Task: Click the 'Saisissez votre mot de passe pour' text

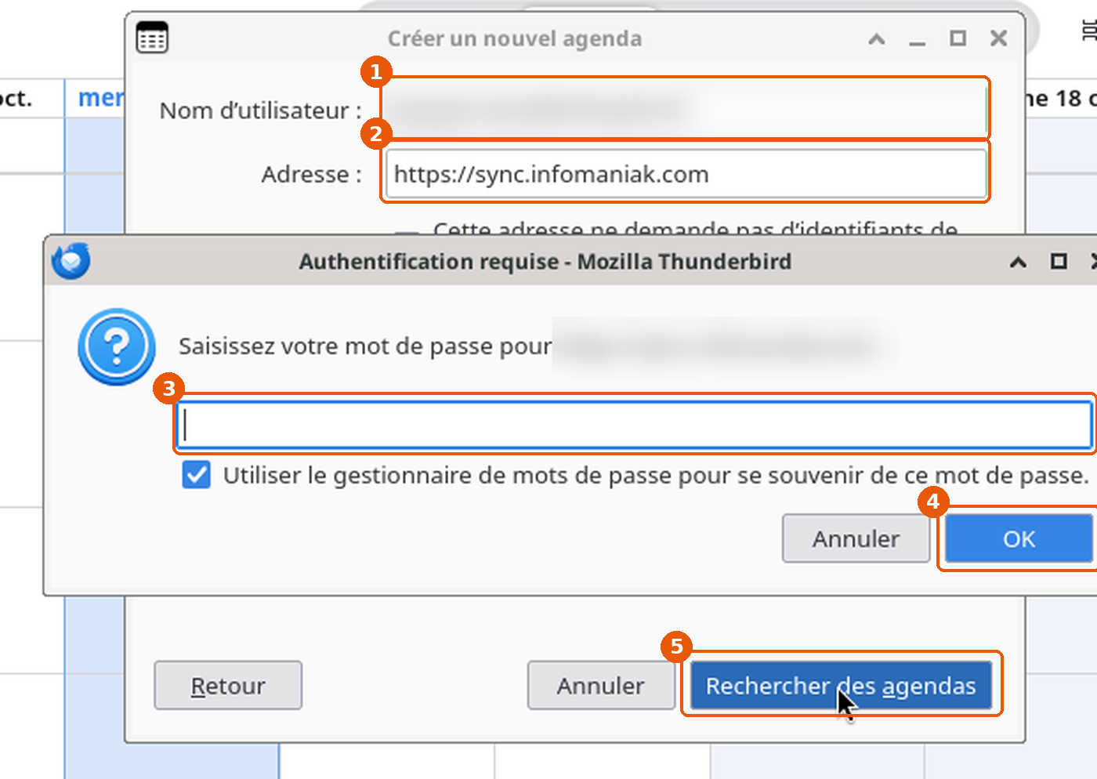Action: pyautogui.click(x=365, y=346)
